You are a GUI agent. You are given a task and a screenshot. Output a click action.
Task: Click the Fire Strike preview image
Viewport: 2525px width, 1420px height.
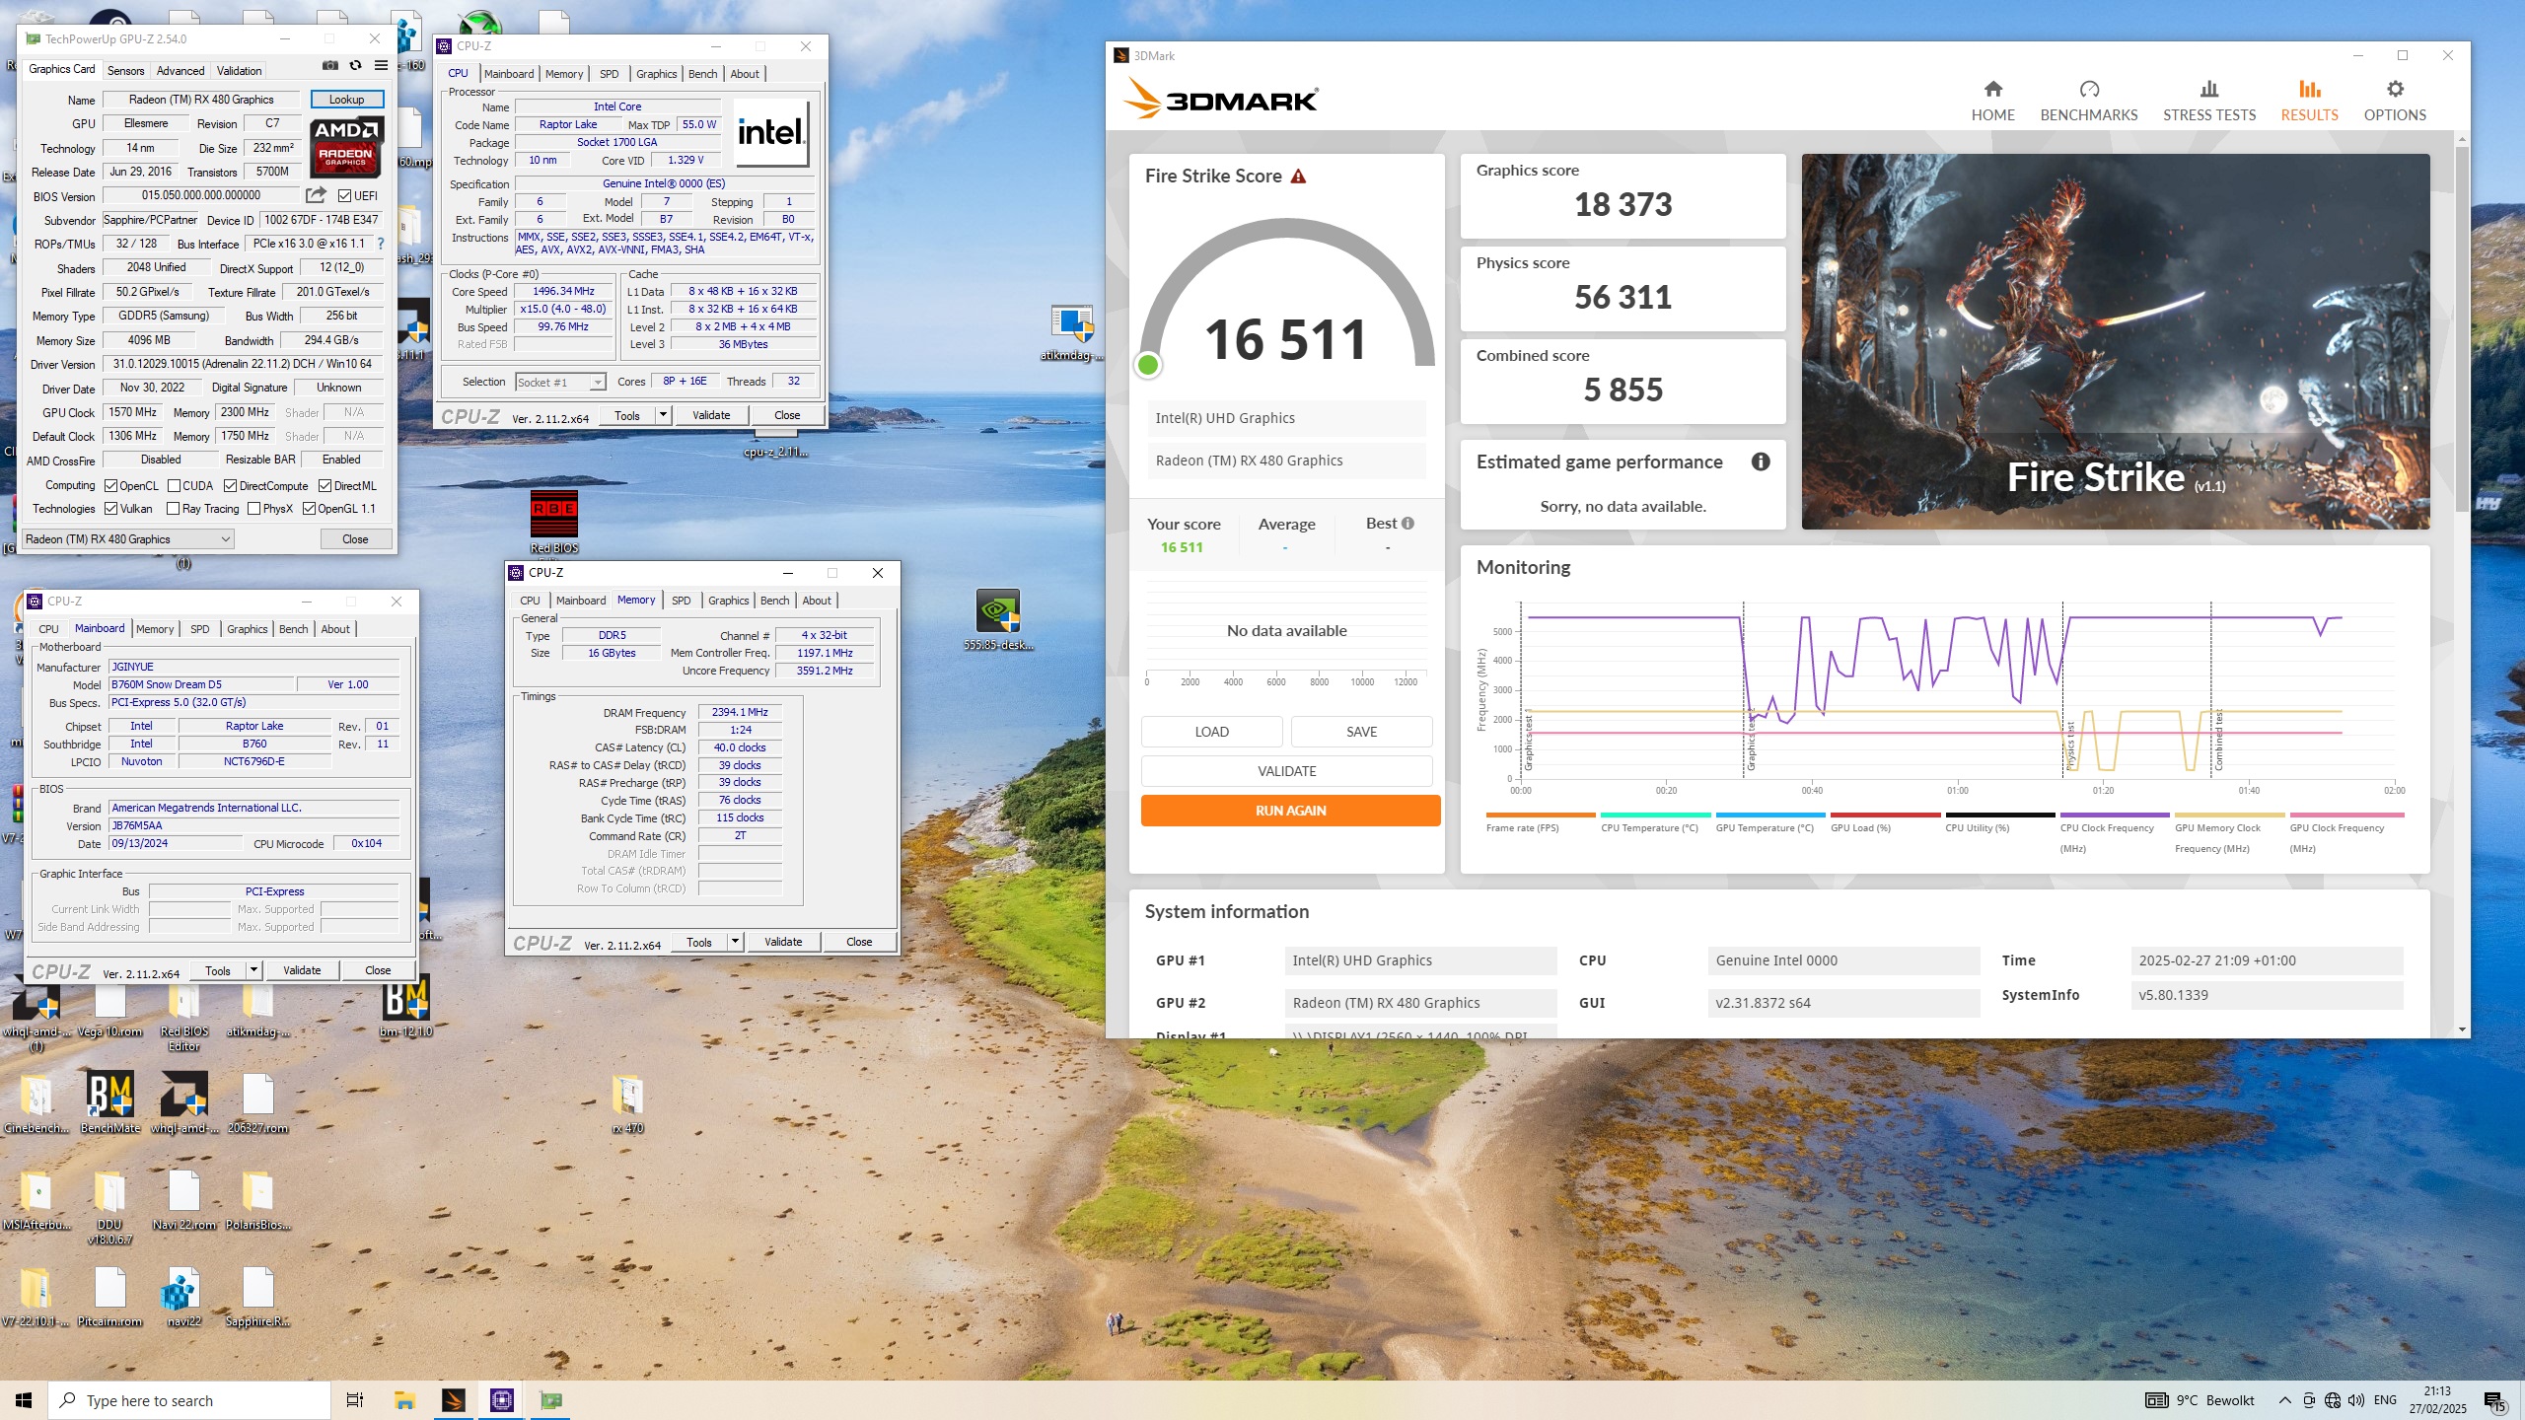click(2115, 341)
